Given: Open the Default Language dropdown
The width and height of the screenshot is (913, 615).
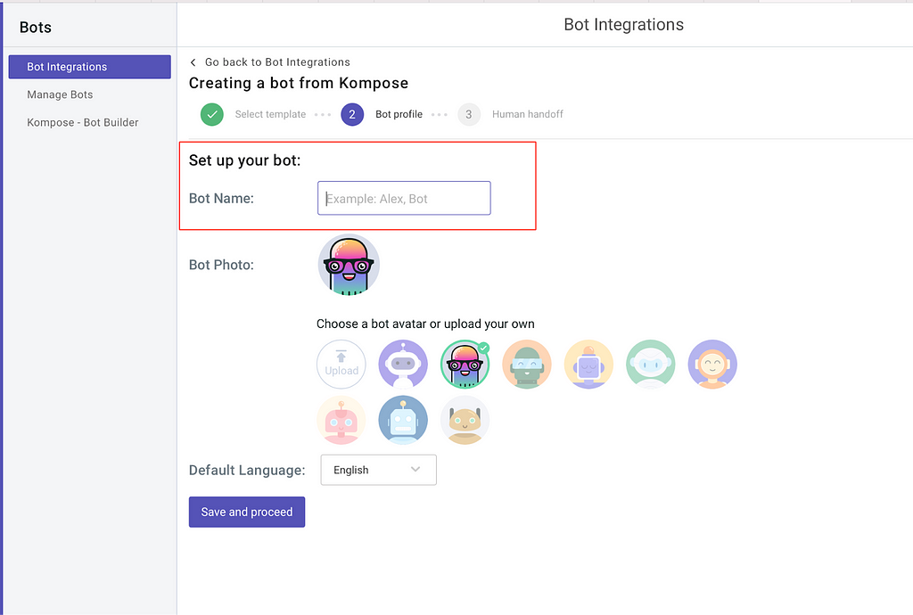Looking at the screenshot, I should point(378,470).
